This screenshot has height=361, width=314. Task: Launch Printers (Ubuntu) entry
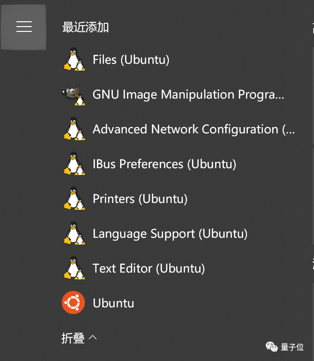(x=140, y=199)
